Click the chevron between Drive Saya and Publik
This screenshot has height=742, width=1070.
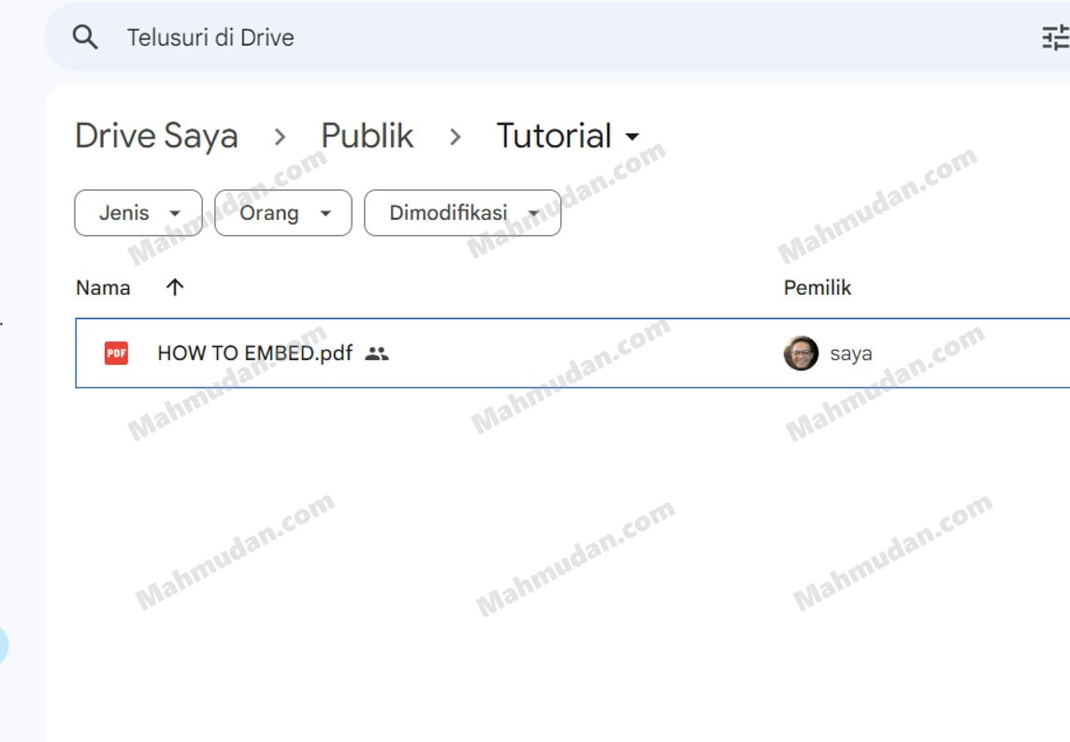[x=280, y=138]
